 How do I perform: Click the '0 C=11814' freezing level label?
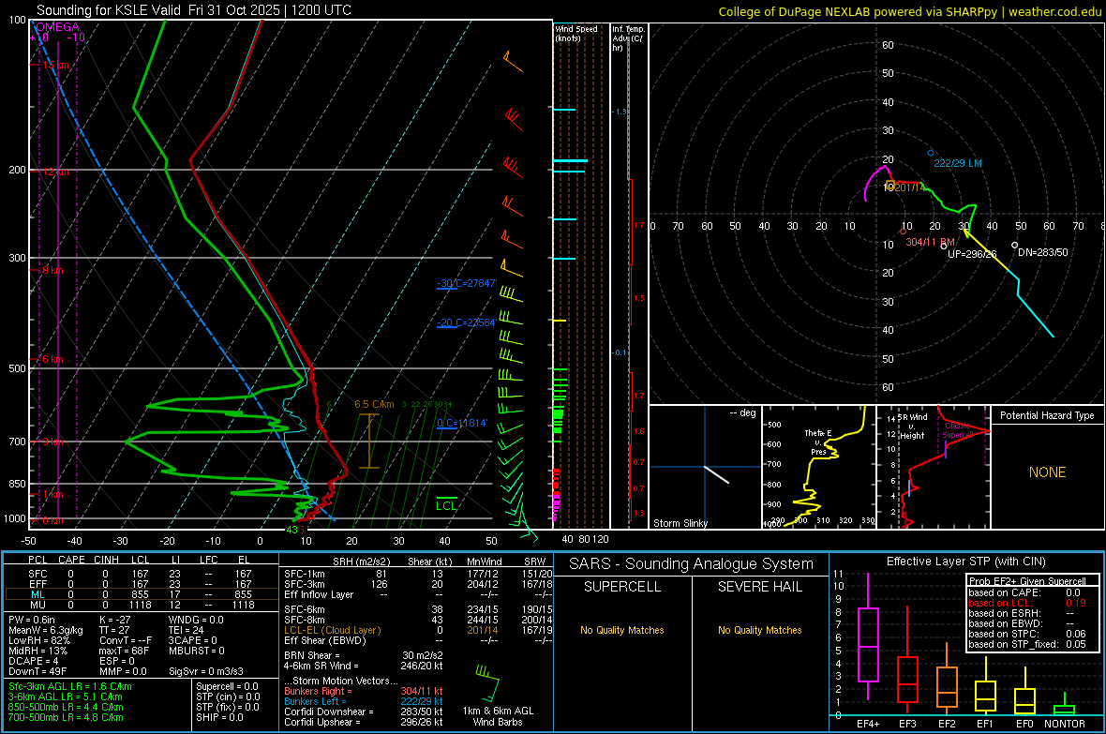click(x=462, y=423)
